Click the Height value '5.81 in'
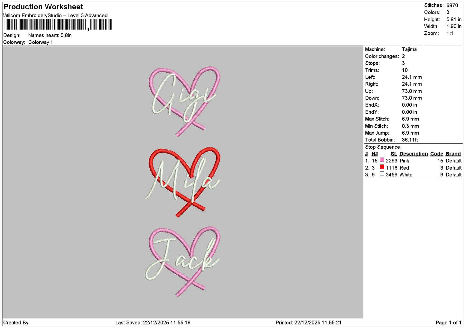 tap(454, 20)
